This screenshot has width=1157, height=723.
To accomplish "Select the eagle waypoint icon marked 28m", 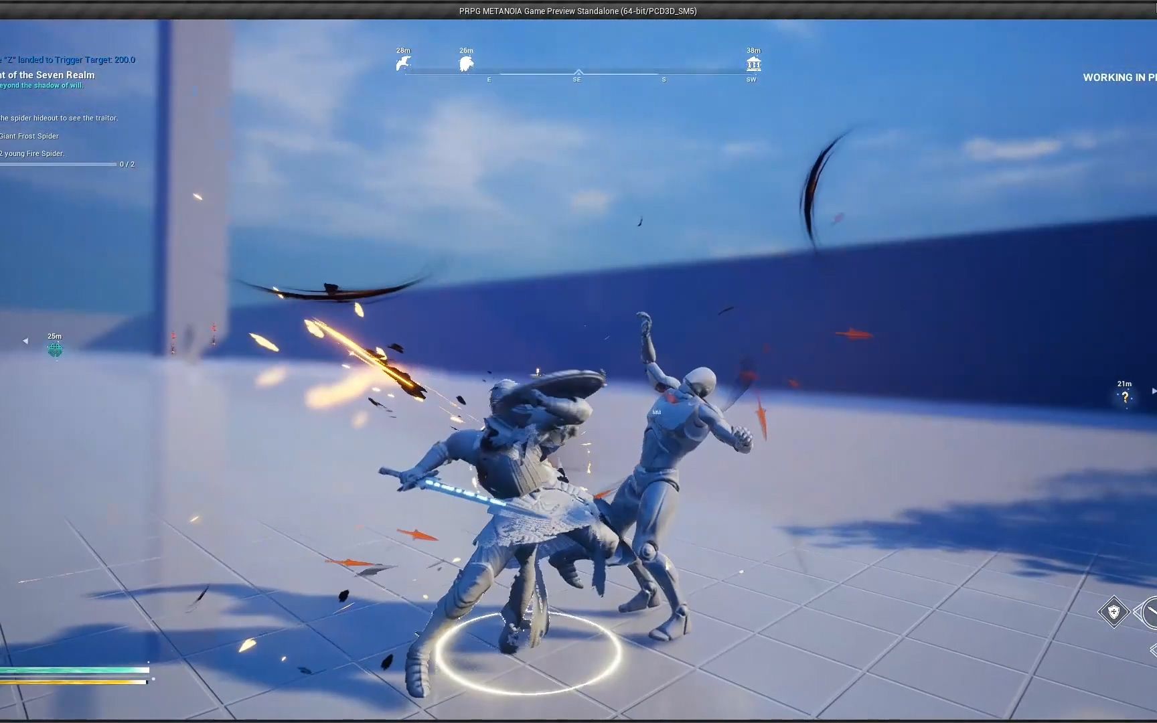I will [402, 62].
